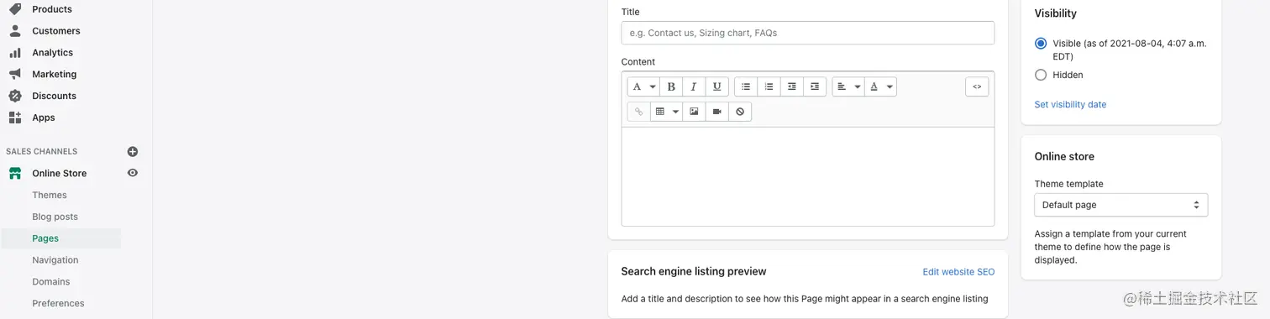Expand the text alignment dropdown
Viewport: 1270px width, 319px height.
(x=848, y=86)
